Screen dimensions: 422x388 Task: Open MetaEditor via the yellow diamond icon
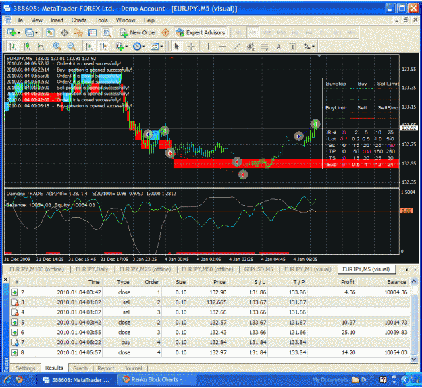click(x=165, y=33)
